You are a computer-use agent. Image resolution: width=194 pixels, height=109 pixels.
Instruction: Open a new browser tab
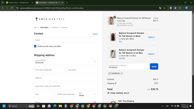67,2
